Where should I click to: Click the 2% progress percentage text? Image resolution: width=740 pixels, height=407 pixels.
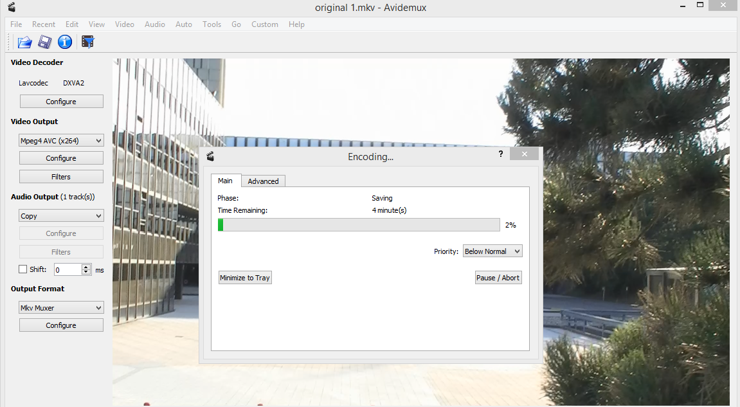tap(510, 225)
